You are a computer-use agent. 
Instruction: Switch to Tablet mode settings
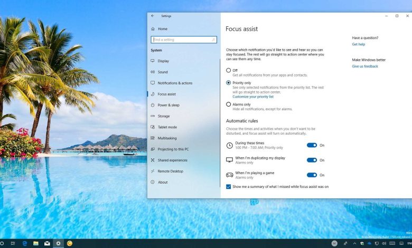point(167,127)
